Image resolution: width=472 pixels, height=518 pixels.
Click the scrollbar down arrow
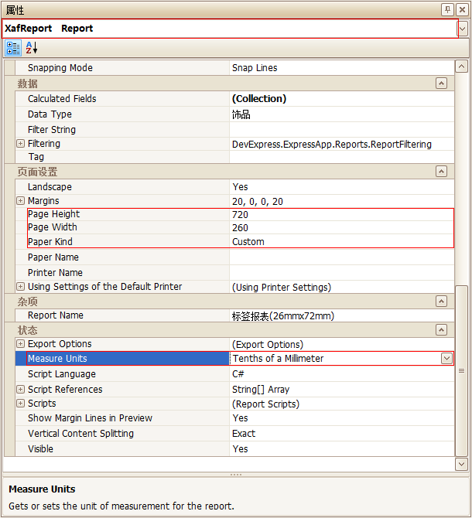tap(462, 464)
